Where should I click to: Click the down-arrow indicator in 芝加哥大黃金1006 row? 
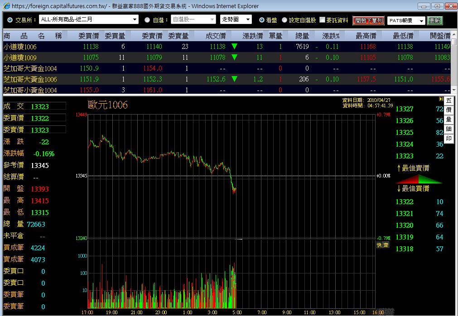pyautogui.click(x=234, y=79)
